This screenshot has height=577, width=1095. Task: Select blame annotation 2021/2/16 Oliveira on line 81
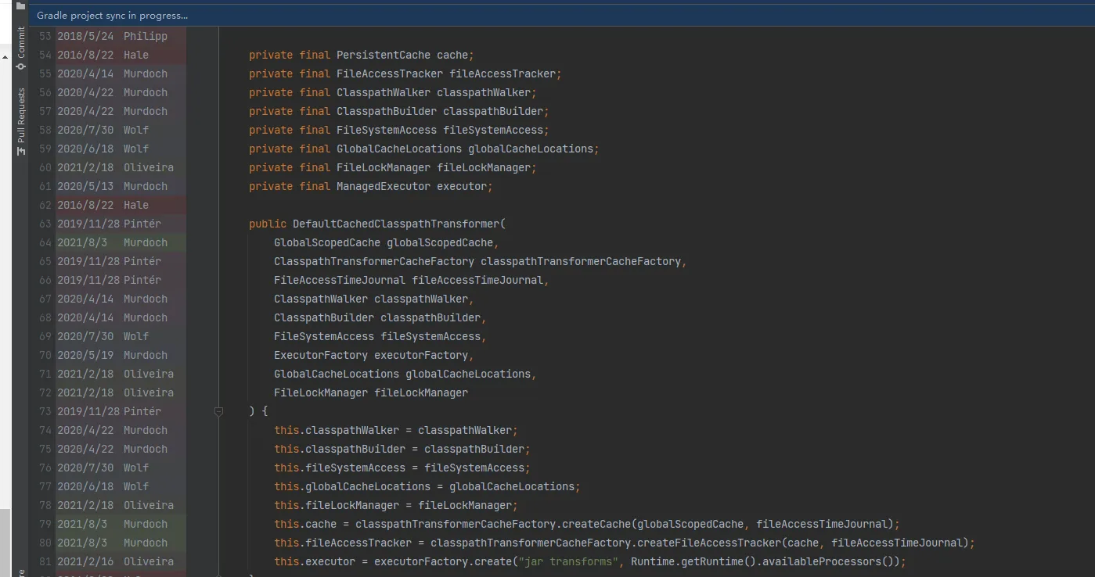click(x=115, y=561)
